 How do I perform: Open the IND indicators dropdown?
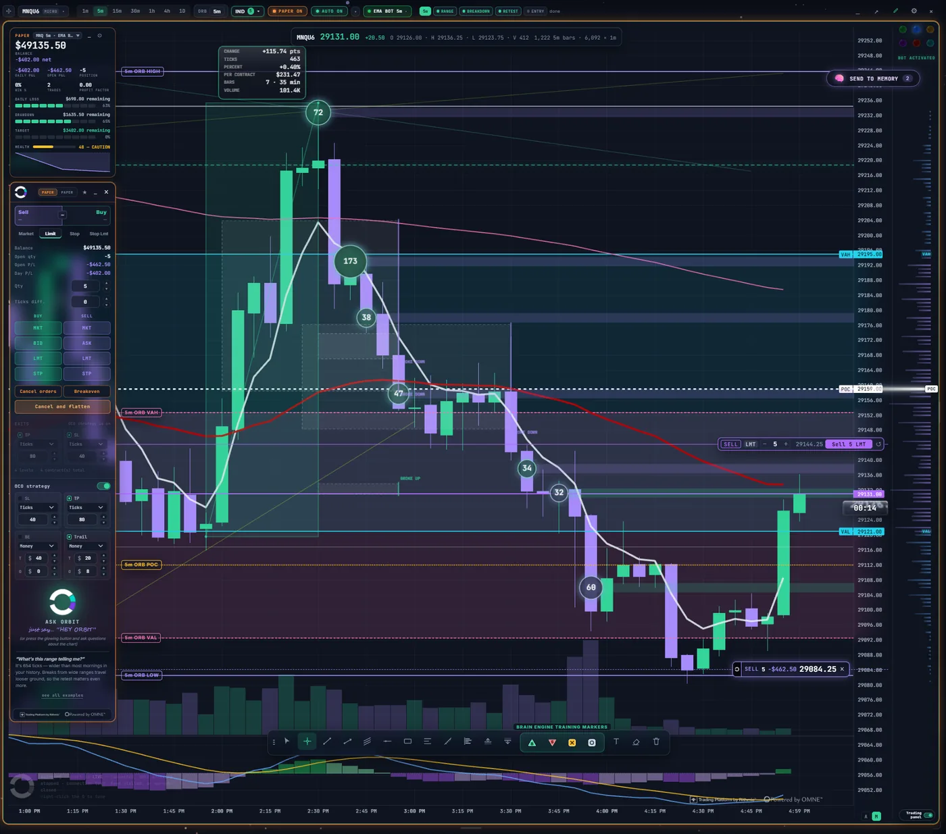pyautogui.click(x=247, y=11)
